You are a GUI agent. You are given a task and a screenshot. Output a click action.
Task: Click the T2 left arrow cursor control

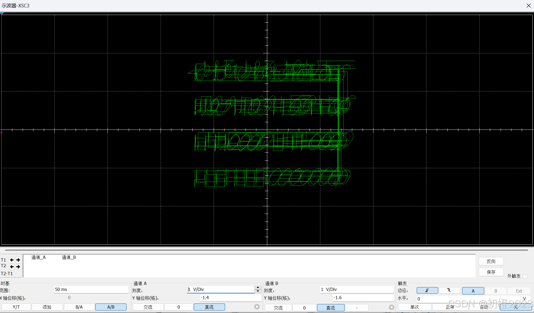coord(11,267)
